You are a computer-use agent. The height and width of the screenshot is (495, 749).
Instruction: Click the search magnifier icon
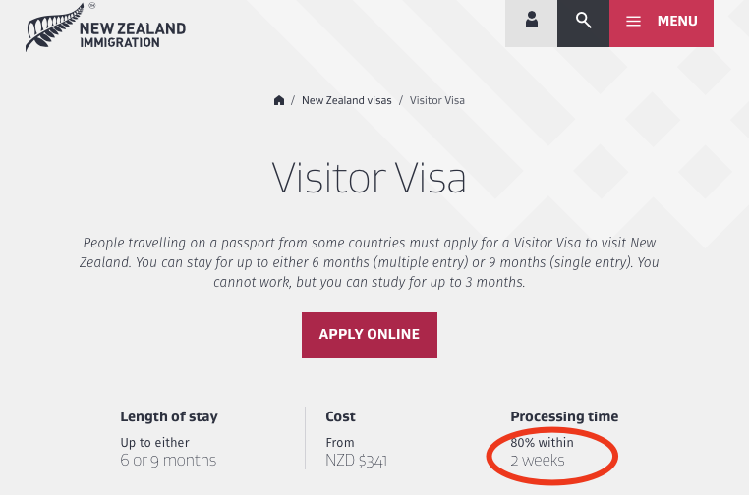[584, 21]
